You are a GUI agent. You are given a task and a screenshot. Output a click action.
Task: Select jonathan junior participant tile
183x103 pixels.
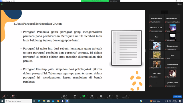tap(172, 83)
